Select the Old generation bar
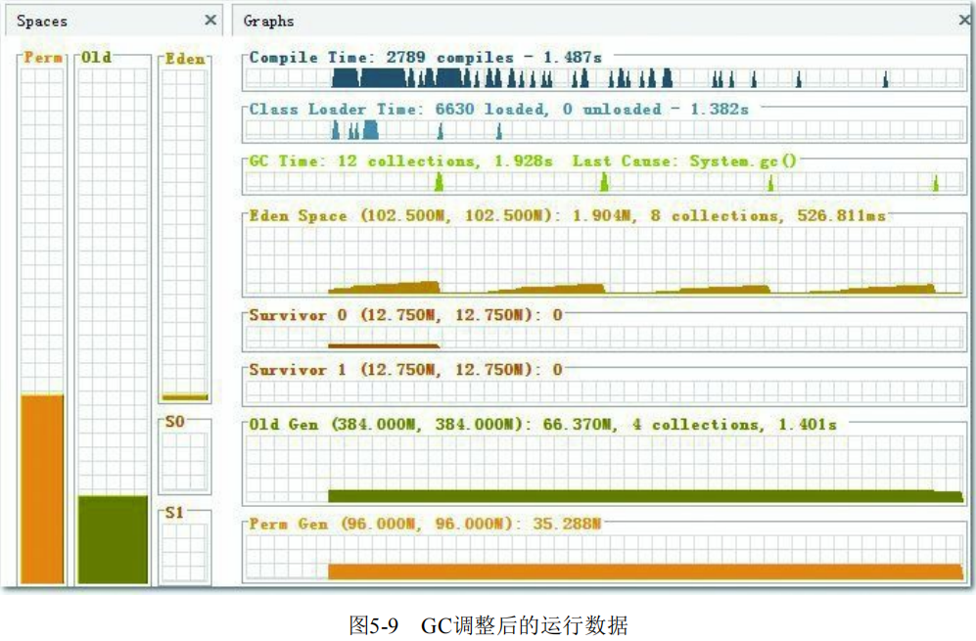 coord(111,538)
